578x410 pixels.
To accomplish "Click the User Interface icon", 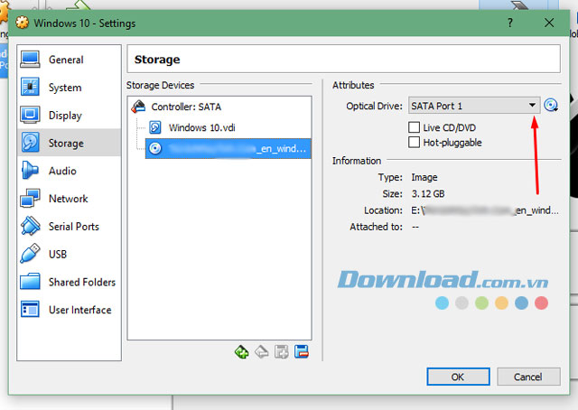I will click(30, 310).
